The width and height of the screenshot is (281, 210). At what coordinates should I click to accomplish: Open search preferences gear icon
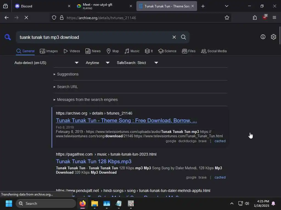(x=273, y=37)
